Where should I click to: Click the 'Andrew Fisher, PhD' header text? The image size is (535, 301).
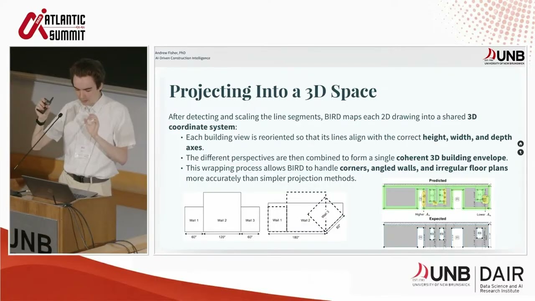pos(170,53)
